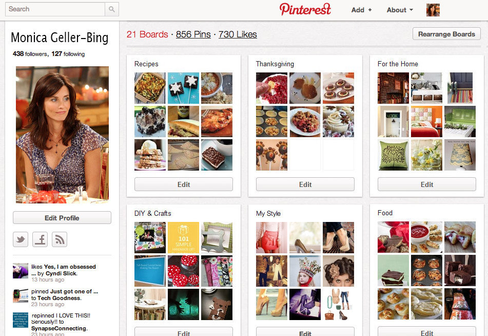Click the Rearrange Boards button
This screenshot has height=336, width=488.
click(x=446, y=34)
